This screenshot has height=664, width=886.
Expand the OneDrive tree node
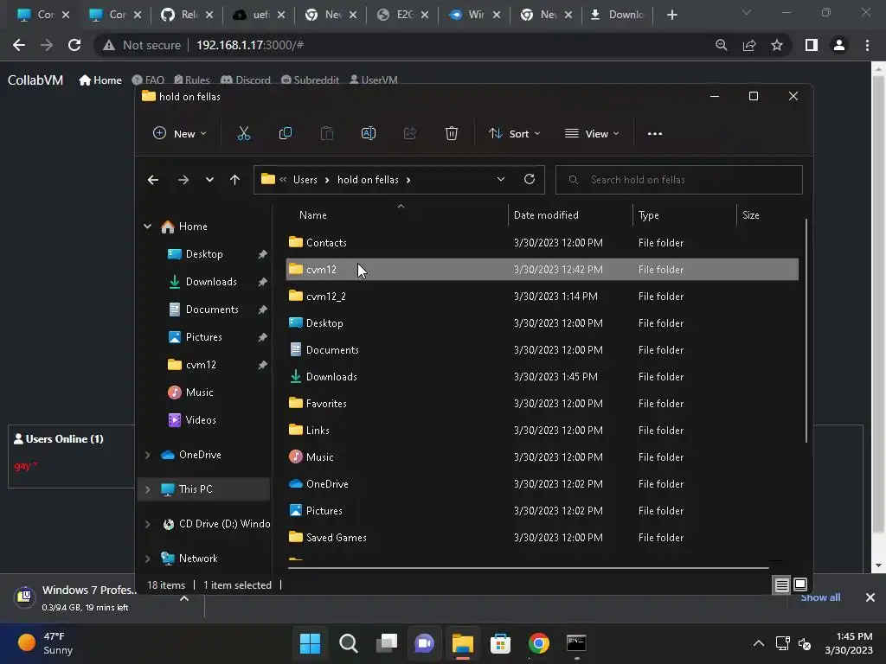147,455
